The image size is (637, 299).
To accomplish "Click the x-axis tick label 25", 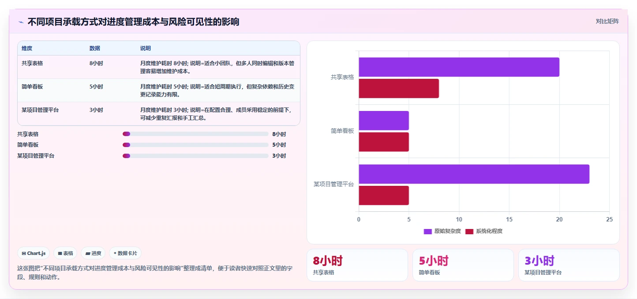I will pyautogui.click(x=609, y=219).
